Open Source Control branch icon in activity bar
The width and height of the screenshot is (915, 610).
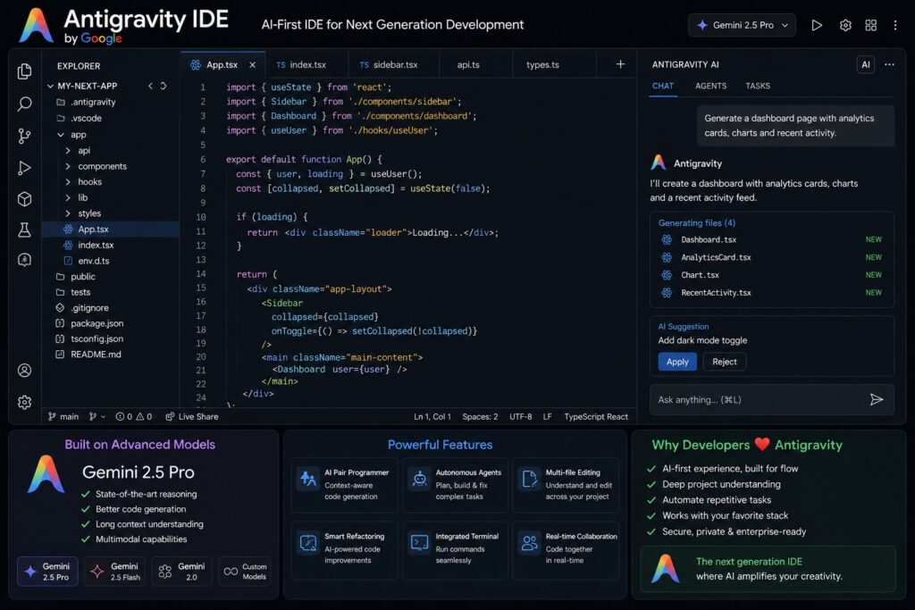coord(24,136)
